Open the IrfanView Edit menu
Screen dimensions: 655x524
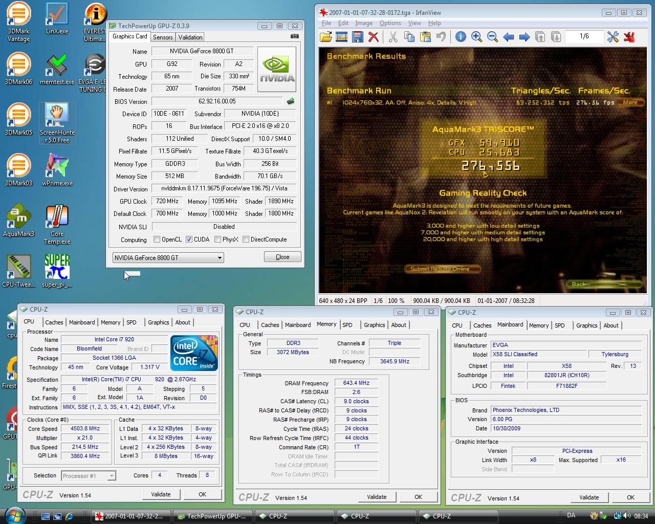pyautogui.click(x=343, y=23)
